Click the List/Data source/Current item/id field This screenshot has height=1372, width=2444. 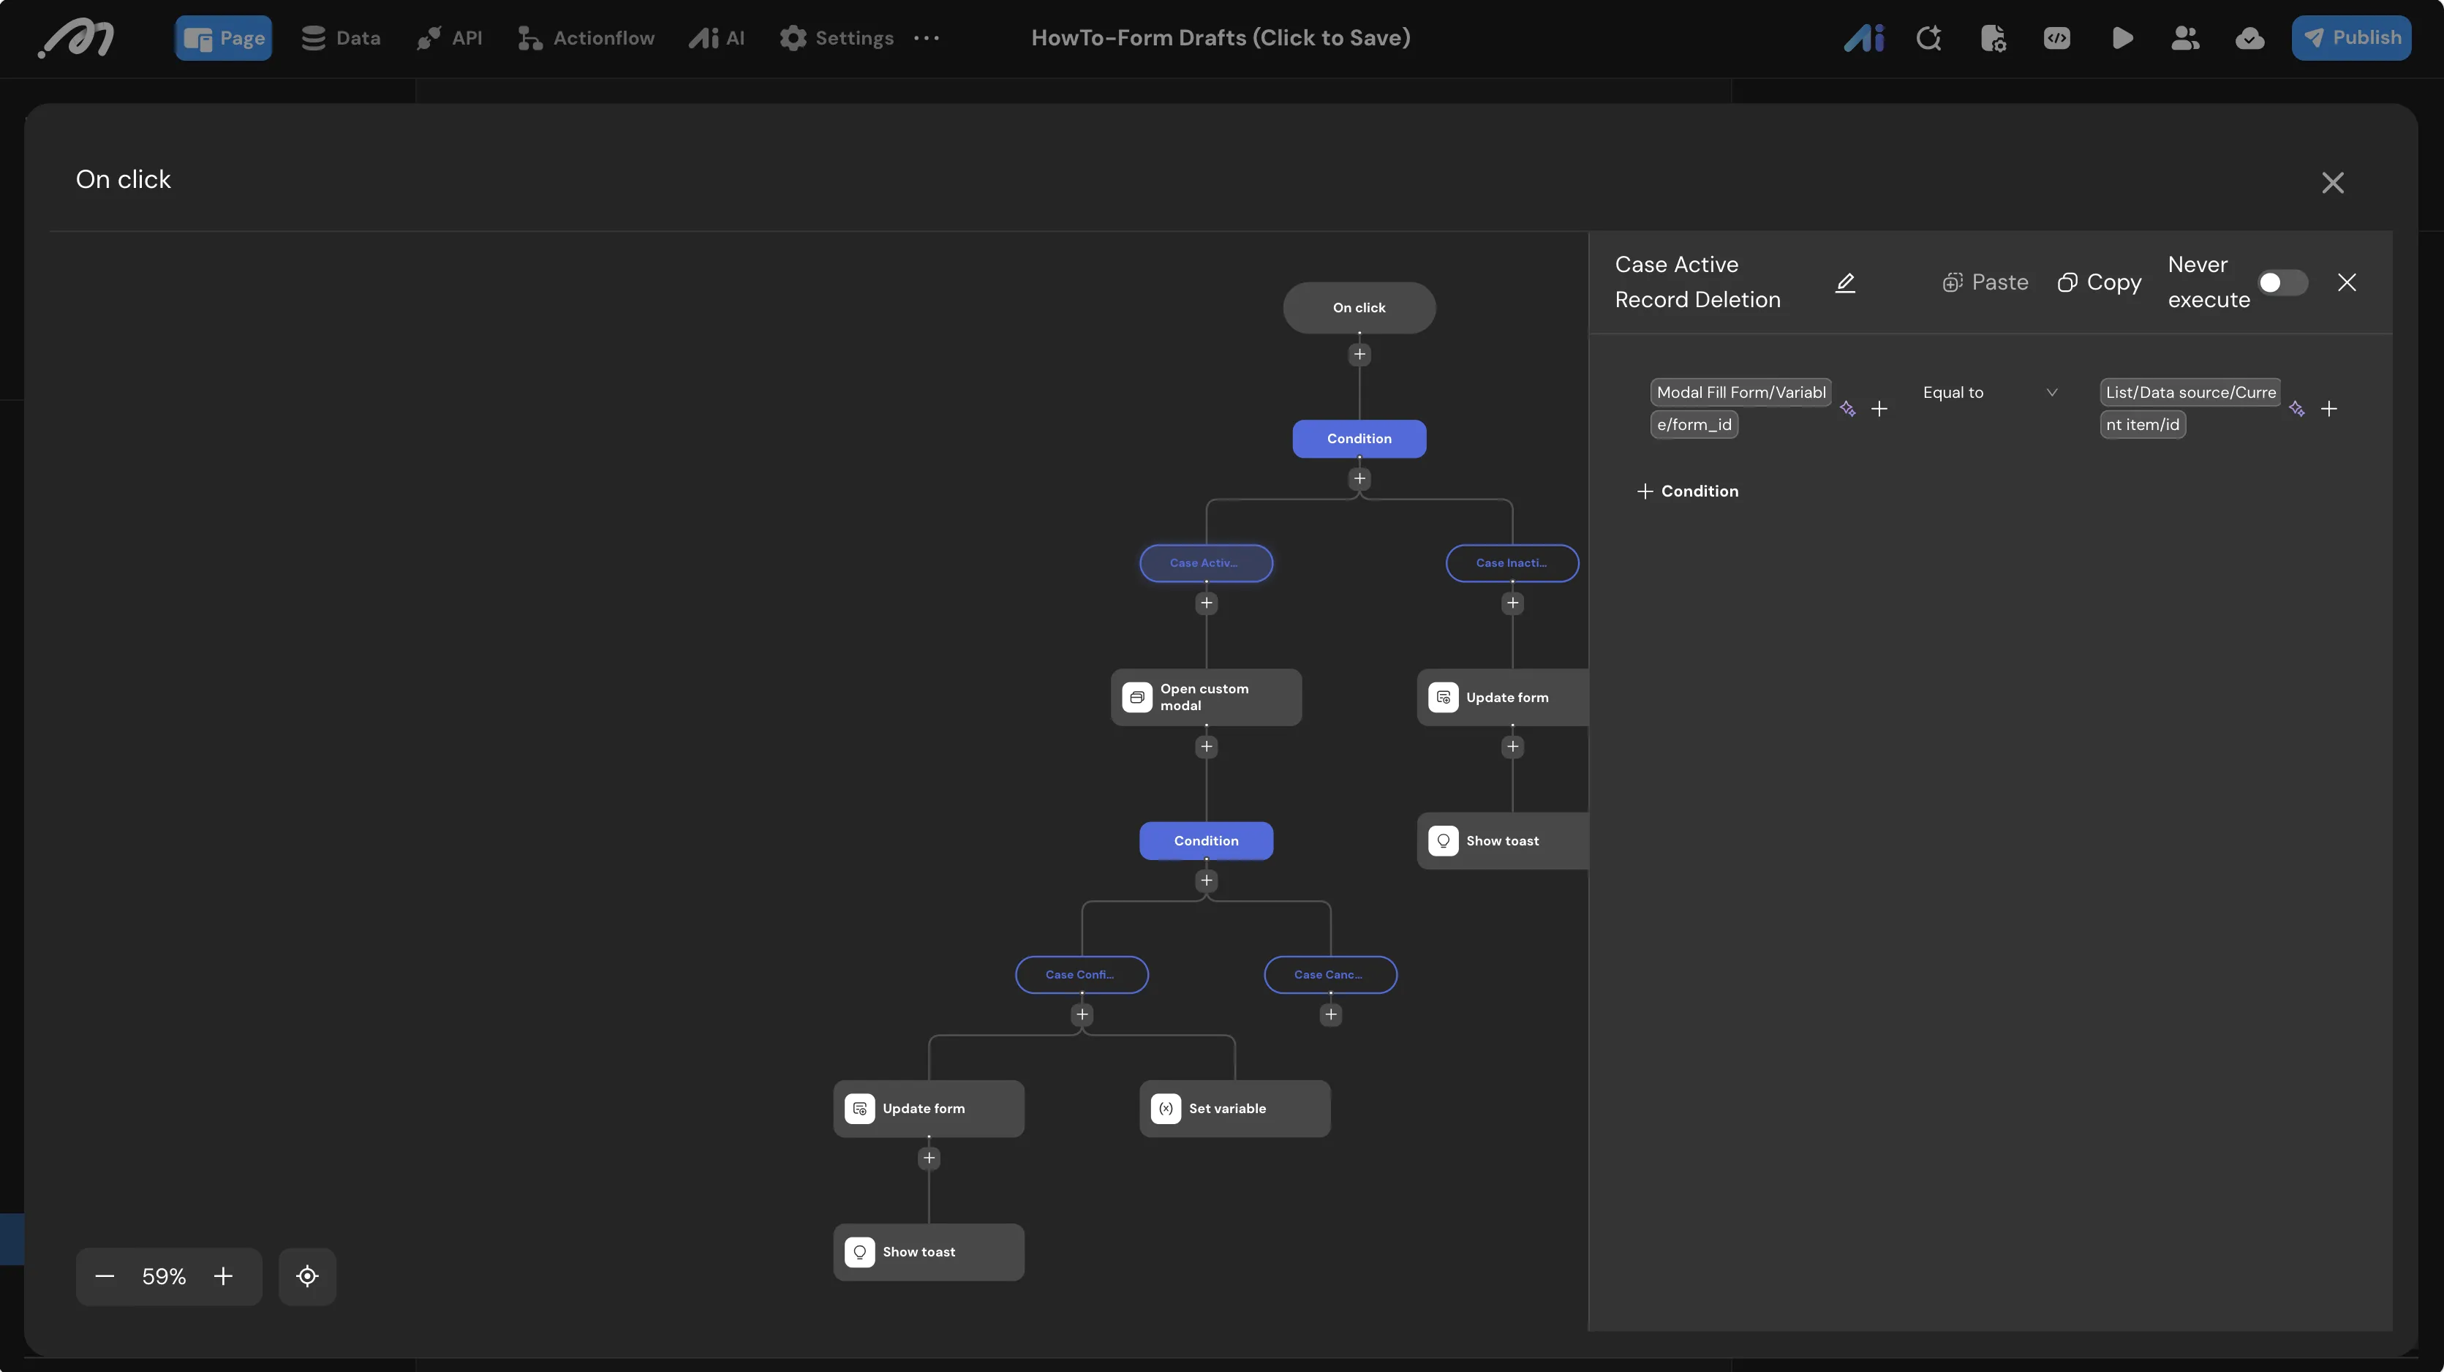pos(2191,408)
